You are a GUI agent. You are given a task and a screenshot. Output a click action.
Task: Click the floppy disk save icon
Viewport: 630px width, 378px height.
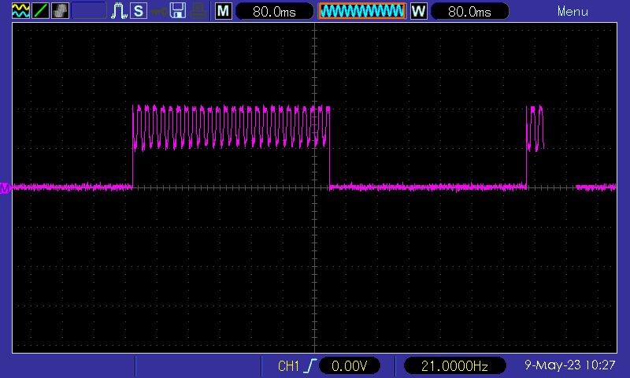pos(179,11)
